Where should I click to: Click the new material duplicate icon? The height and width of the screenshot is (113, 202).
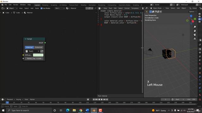pos(89,8)
